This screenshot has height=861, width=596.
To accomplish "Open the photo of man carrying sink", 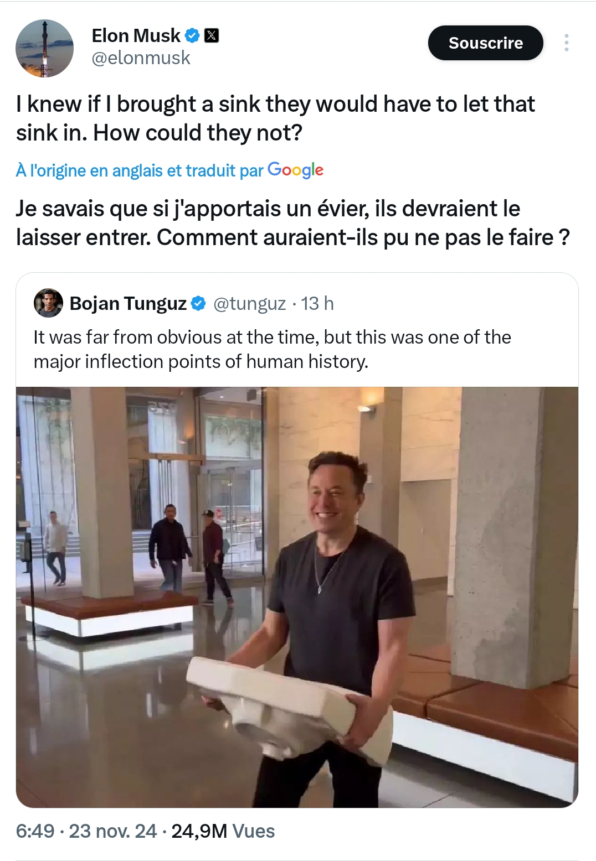I will (297, 597).
